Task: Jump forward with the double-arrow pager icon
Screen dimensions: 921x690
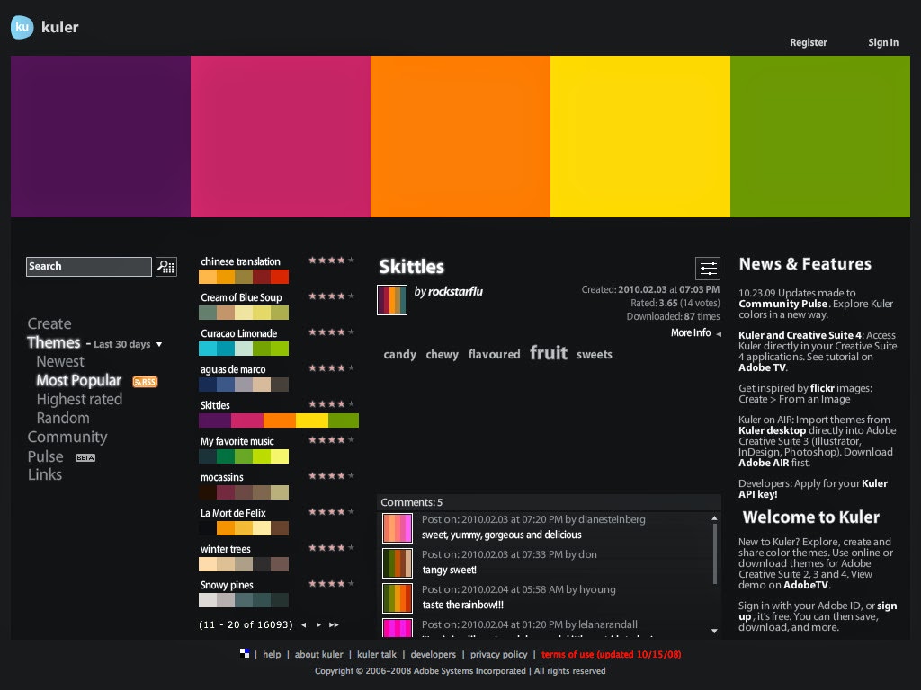Action: tap(334, 625)
